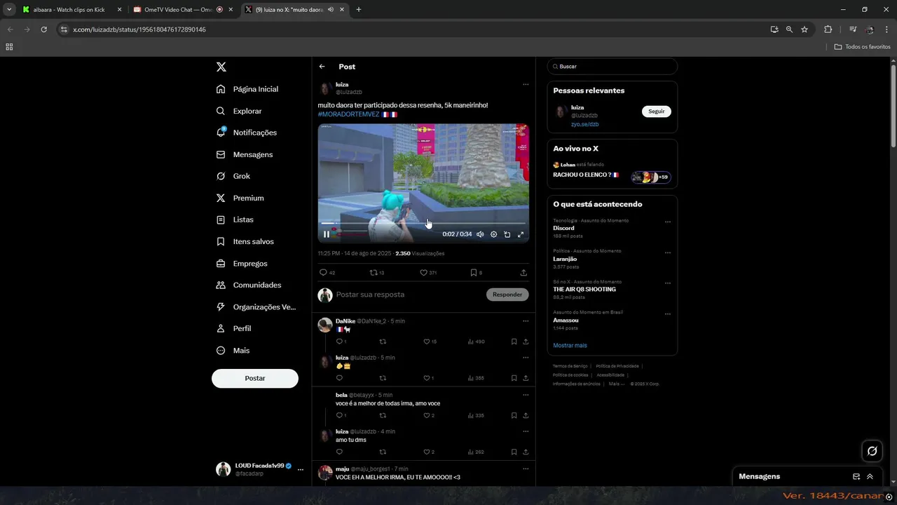Open Perfil in the sidebar
The image size is (897, 505).
(233, 328)
